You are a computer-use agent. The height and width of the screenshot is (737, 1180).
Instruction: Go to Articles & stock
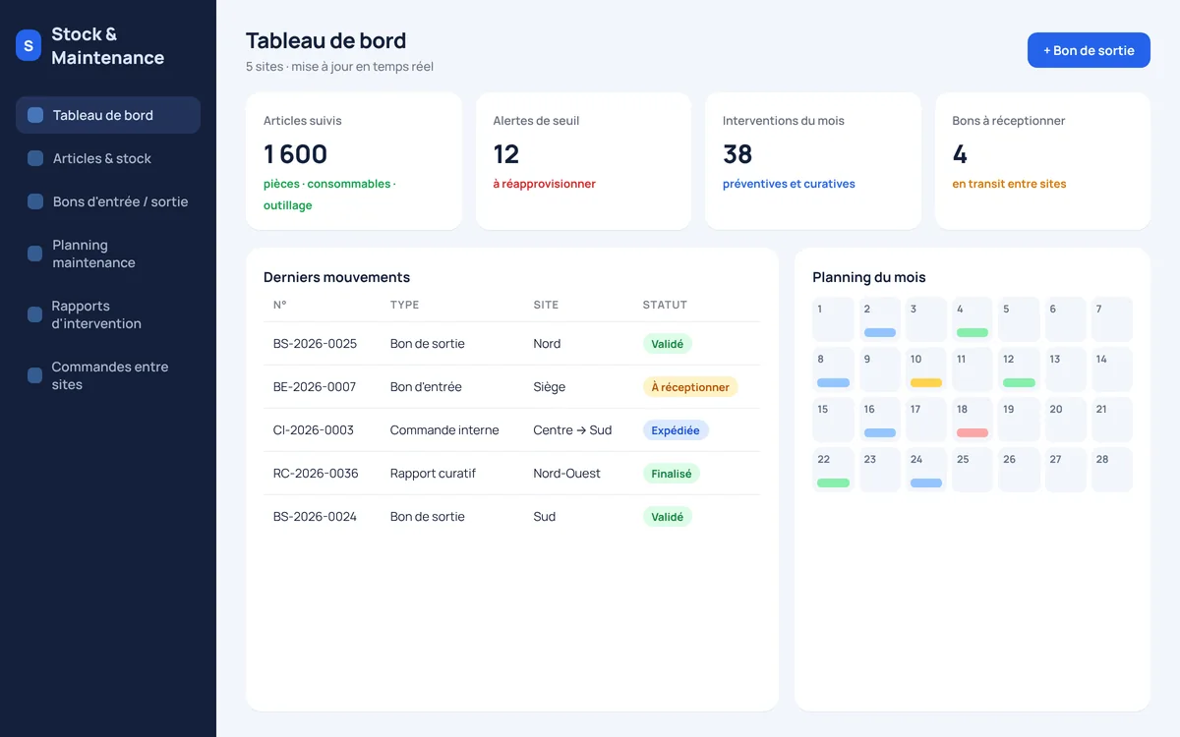tap(108, 158)
